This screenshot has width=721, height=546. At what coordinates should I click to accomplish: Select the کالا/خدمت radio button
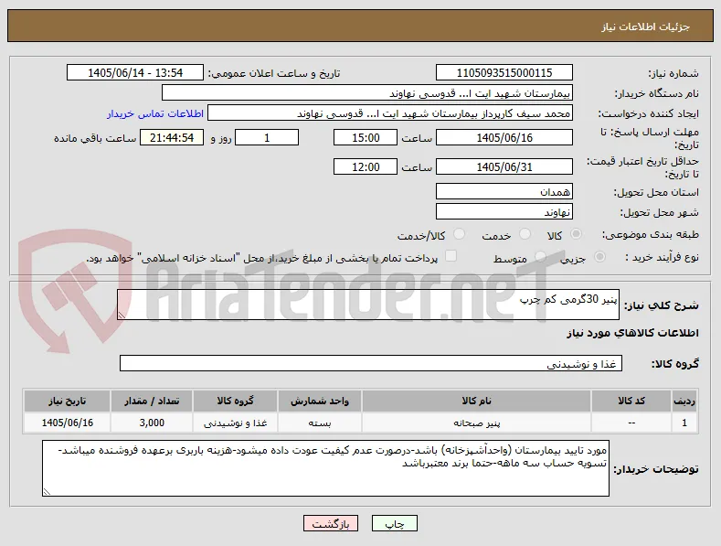[459, 234]
